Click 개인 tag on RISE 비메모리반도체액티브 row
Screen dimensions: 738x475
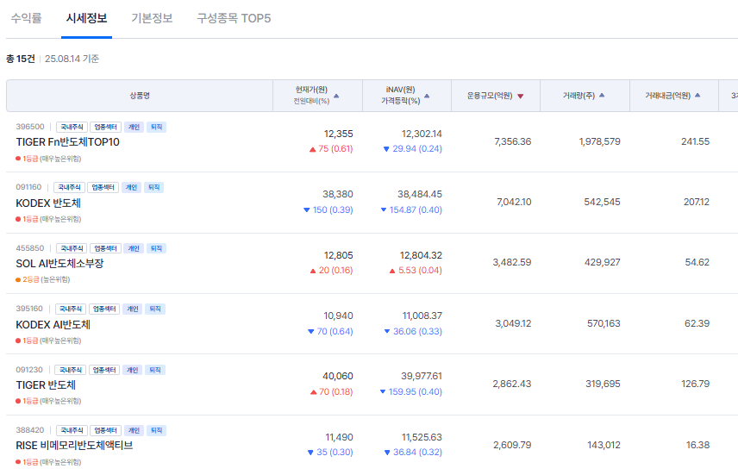pos(134,430)
